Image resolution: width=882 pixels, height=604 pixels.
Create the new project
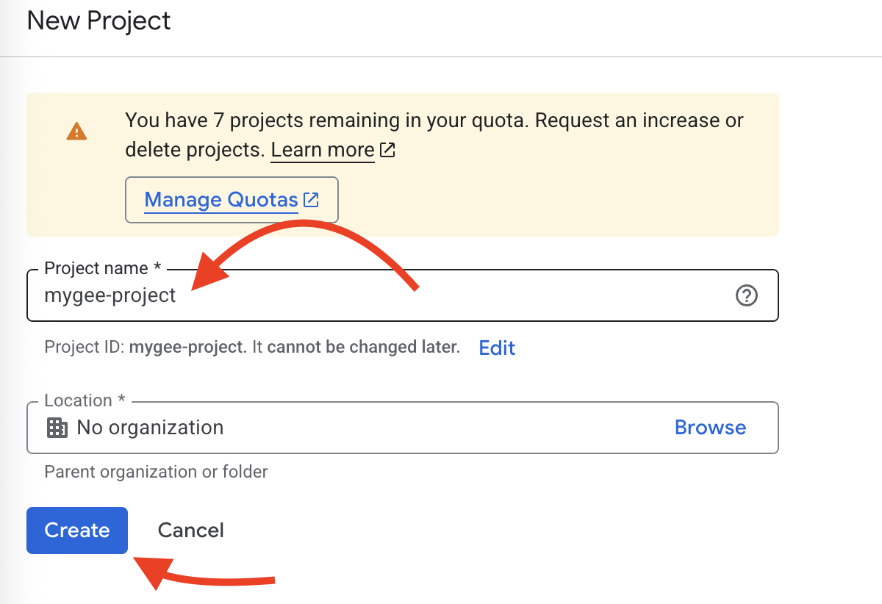click(x=77, y=531)
